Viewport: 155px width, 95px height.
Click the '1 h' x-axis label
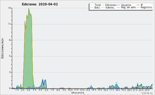point(17,90)
